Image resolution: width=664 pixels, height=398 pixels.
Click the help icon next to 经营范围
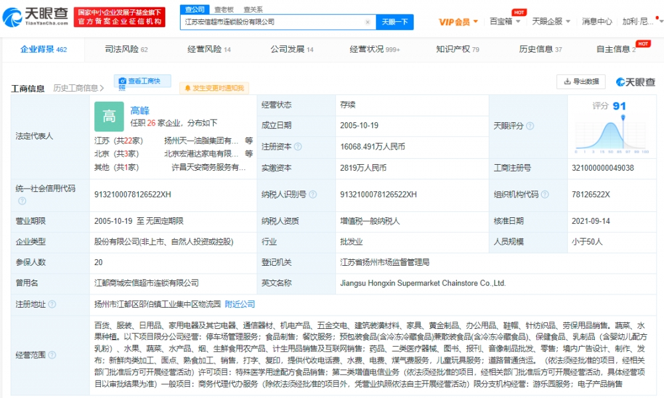52,355
